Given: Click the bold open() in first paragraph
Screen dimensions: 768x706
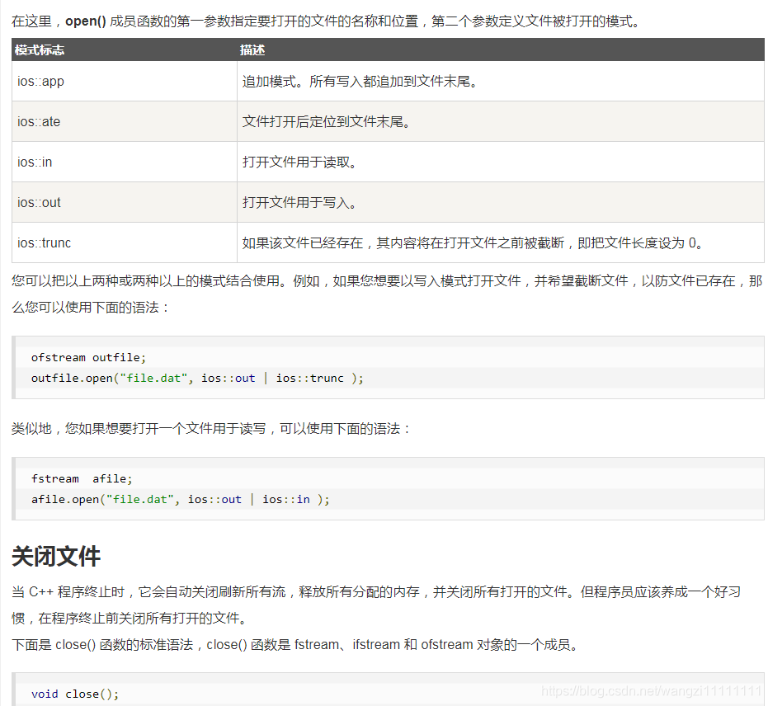Looking at the screenshot, I should pyautogui.click(x=85, y=21).
